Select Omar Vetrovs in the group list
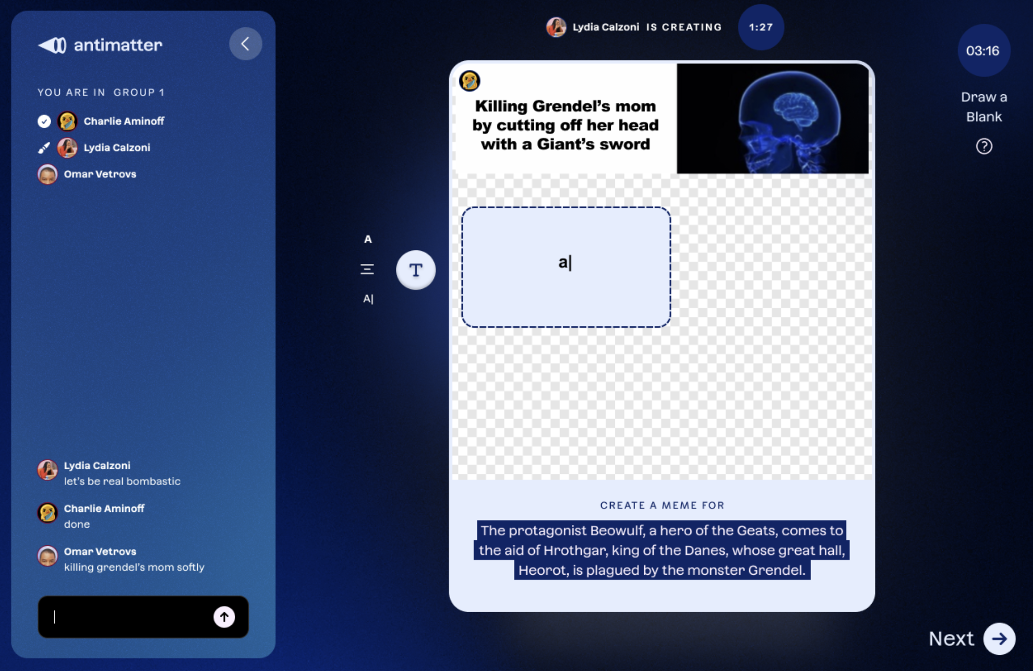Viewport: 1033px width, 671px height. [100, 174]
